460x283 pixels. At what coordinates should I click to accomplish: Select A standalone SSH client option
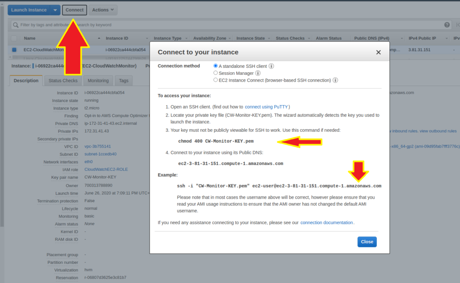(216, 66)
